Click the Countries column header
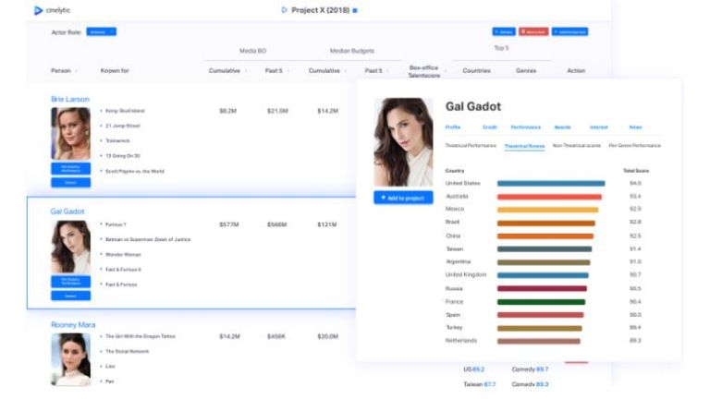The image size is (710, 399). coord(476,71)
